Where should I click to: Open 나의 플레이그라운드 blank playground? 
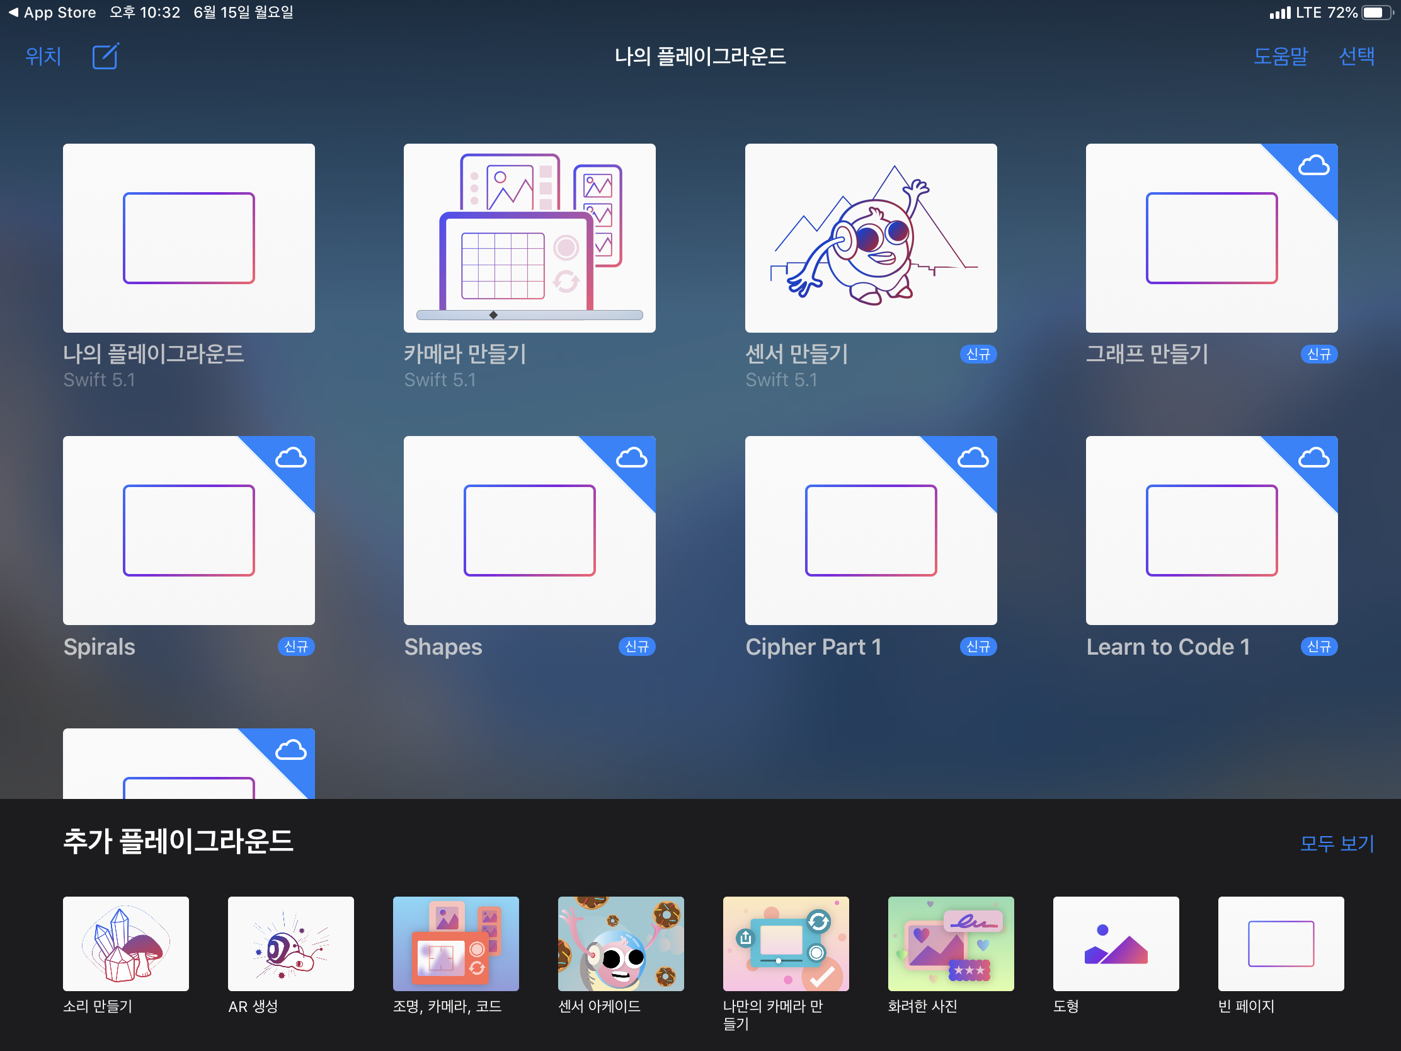coord(189,238)
